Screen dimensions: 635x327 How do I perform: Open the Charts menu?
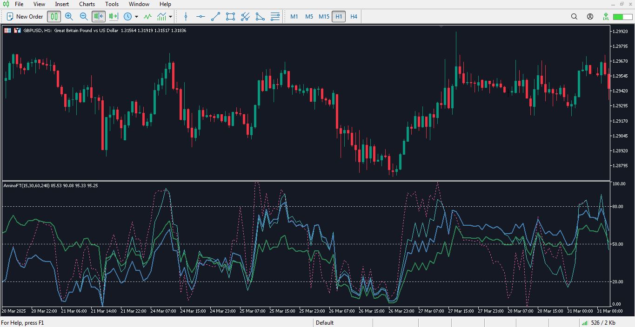coord(87,4)
